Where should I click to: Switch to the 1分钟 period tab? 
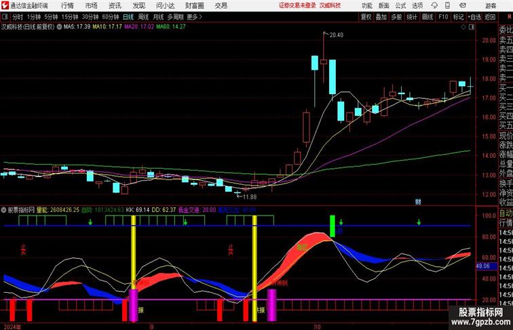[x=34, y=17]
